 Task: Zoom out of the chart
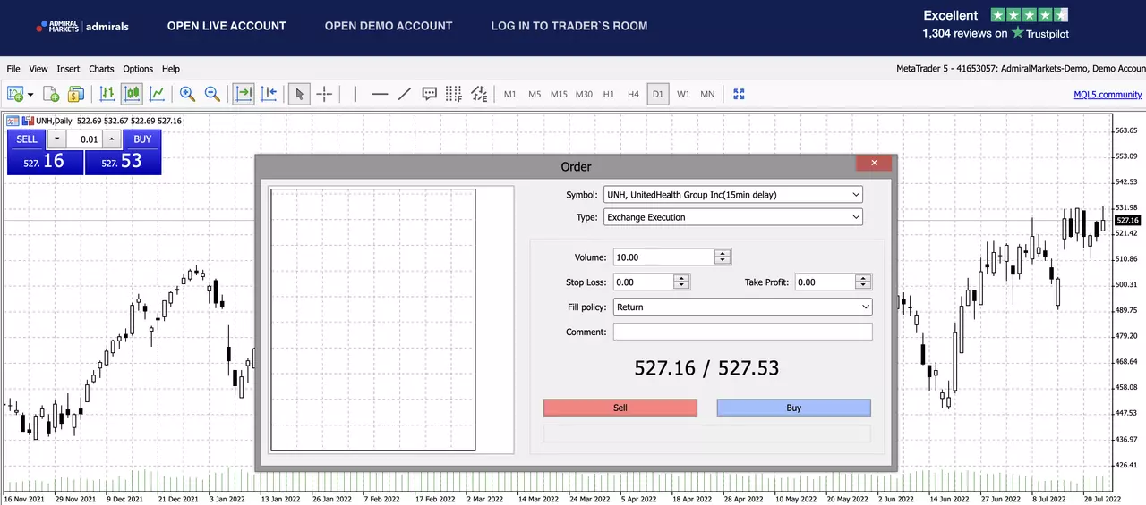(212, 93)
